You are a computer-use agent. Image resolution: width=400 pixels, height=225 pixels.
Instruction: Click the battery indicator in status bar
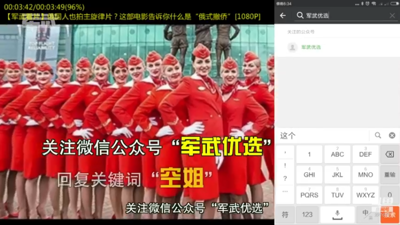pyautogui.click(x=394, y=3)
